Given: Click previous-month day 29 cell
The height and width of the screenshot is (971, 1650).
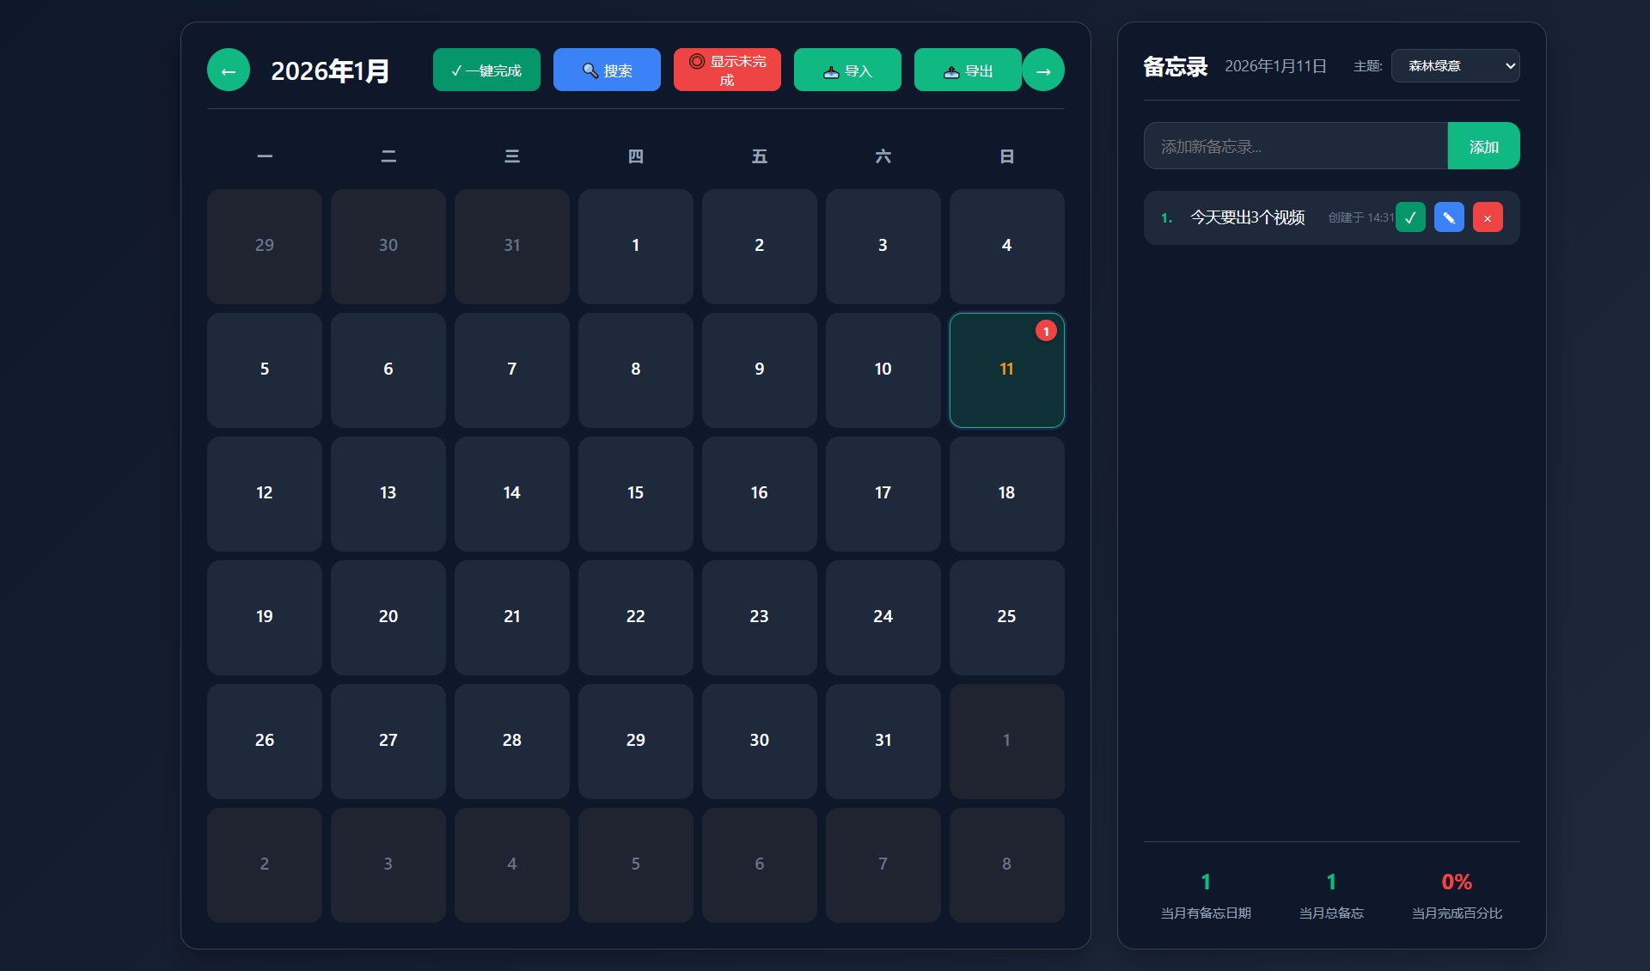Looking at the screenshot, I should pyautogui.click(x=265, y=246).
